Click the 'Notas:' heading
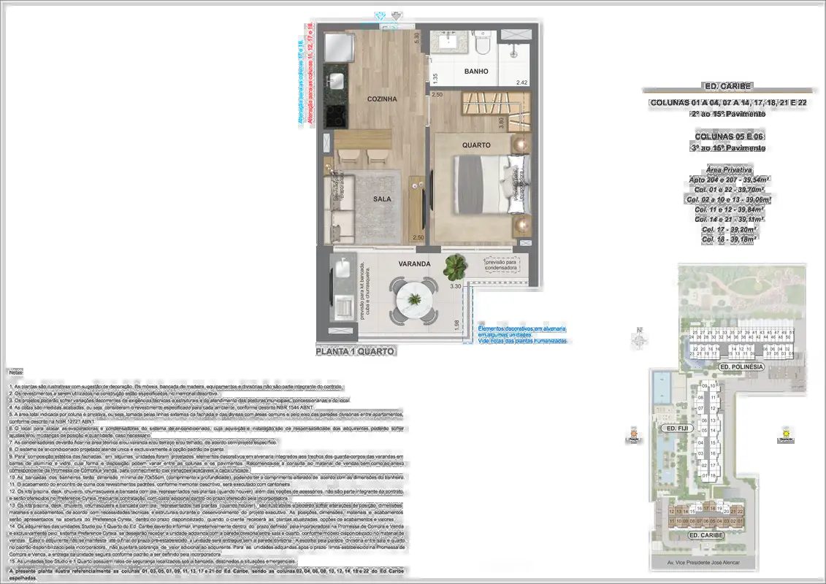 [15, 373]
